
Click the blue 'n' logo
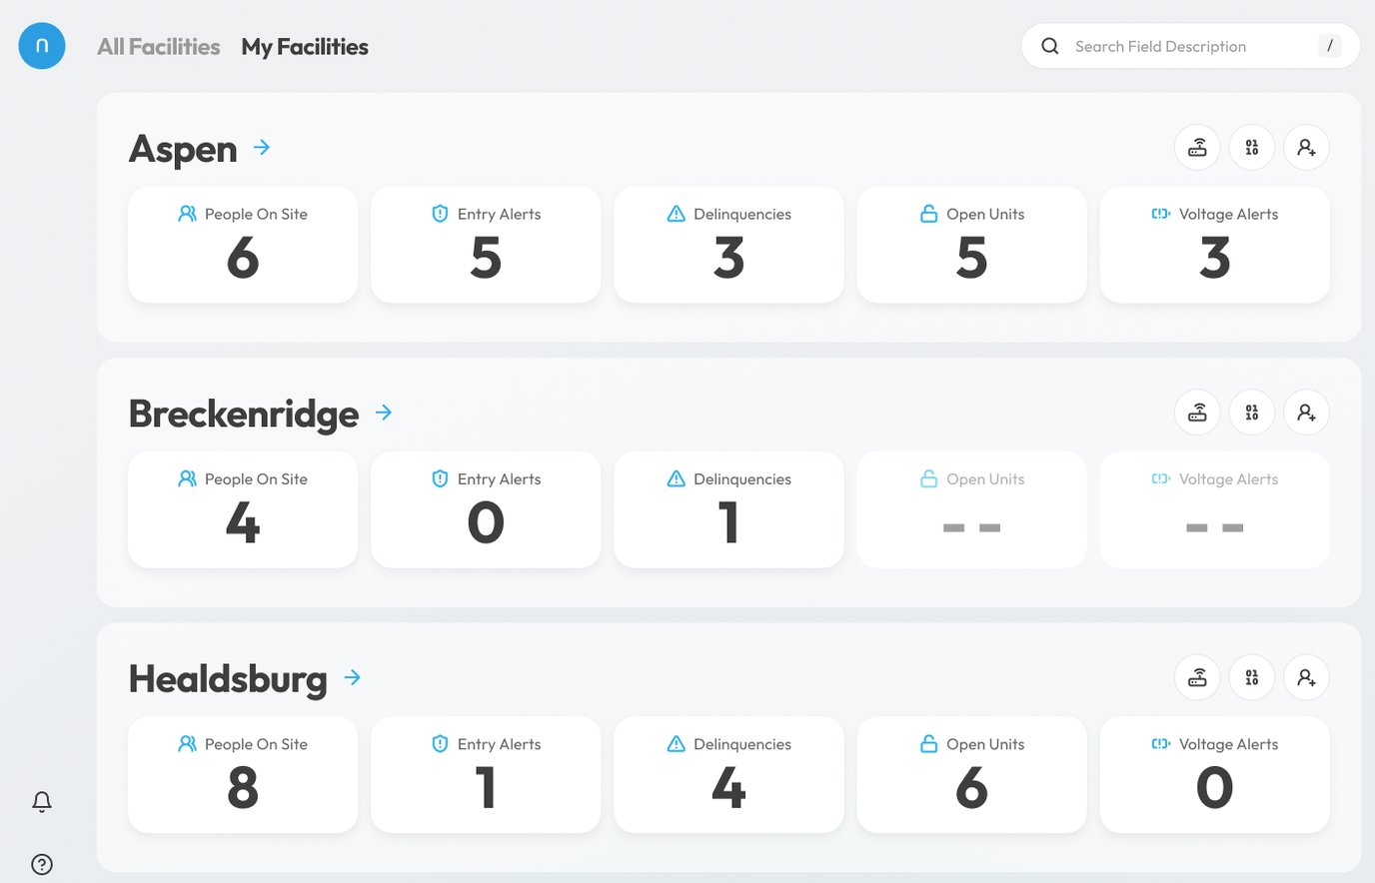pyautogui.click(x=41, y=45)
